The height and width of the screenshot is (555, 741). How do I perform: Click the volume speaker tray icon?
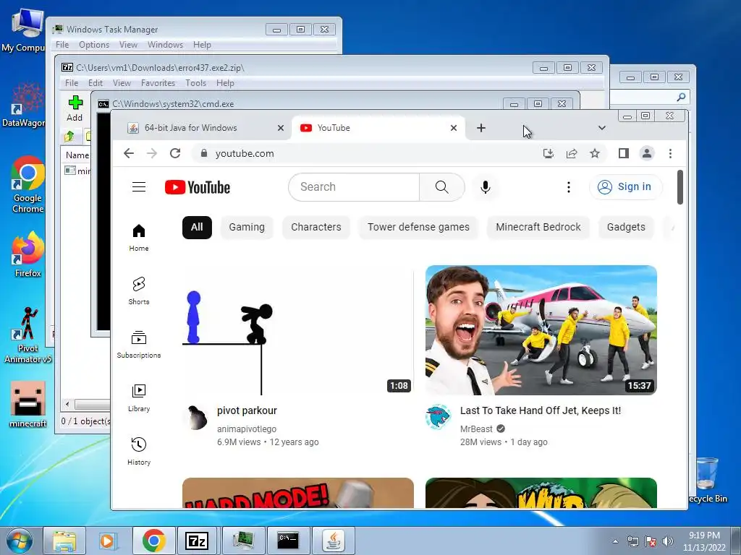pyautogui.click(x=667, y=541)
